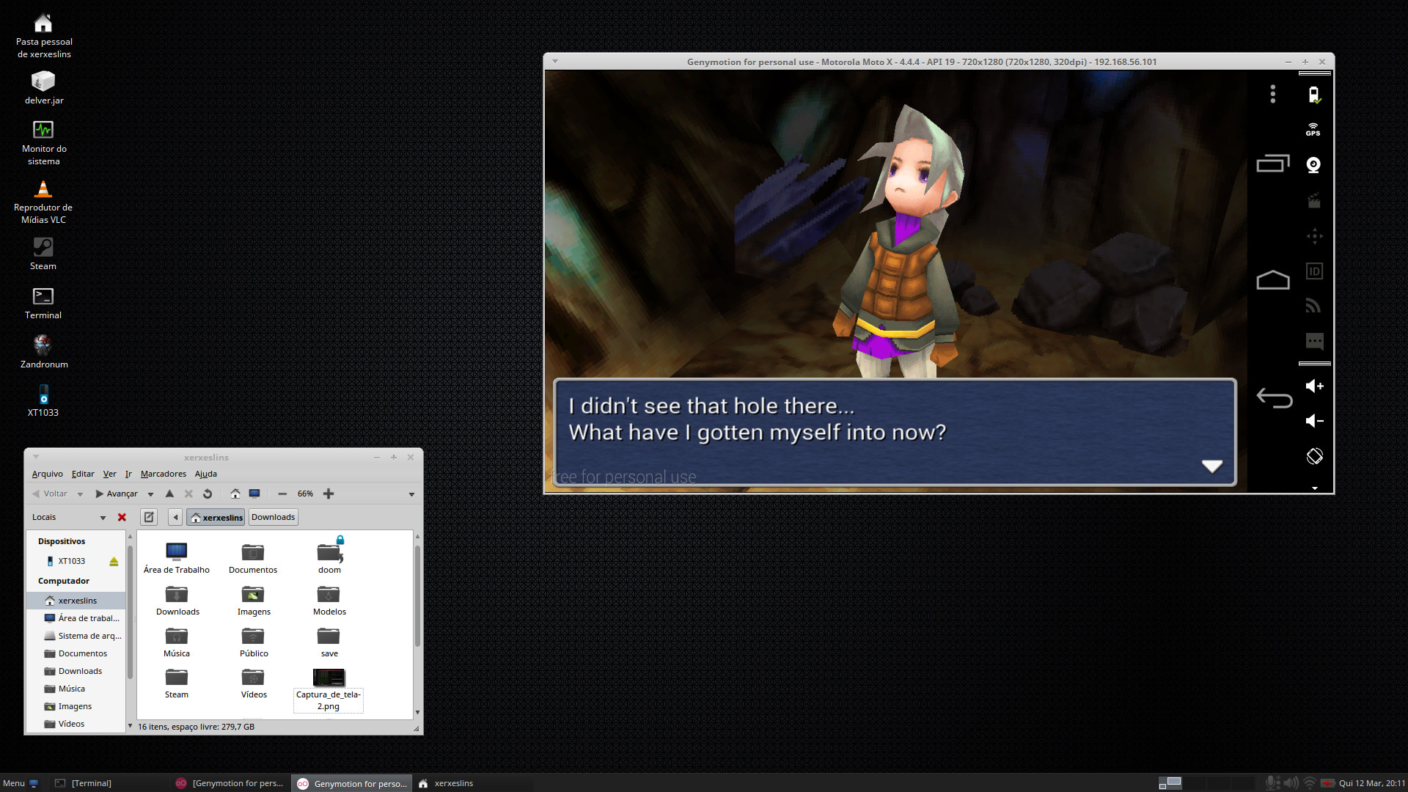Viewport: 1408px width, 792px height.
Task: Open the Ir menu
Action: (x=128, y=474)
